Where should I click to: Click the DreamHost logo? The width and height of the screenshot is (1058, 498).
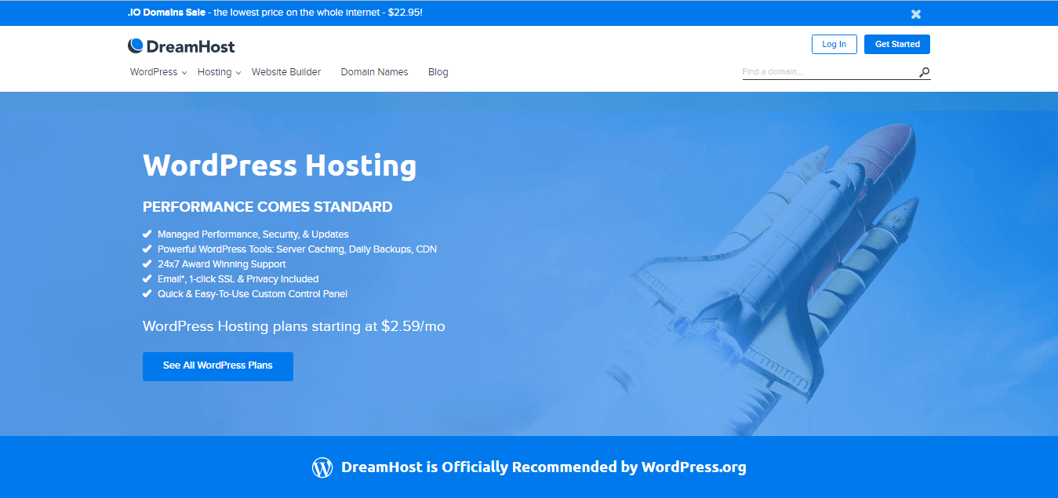(x=181, y=45)
